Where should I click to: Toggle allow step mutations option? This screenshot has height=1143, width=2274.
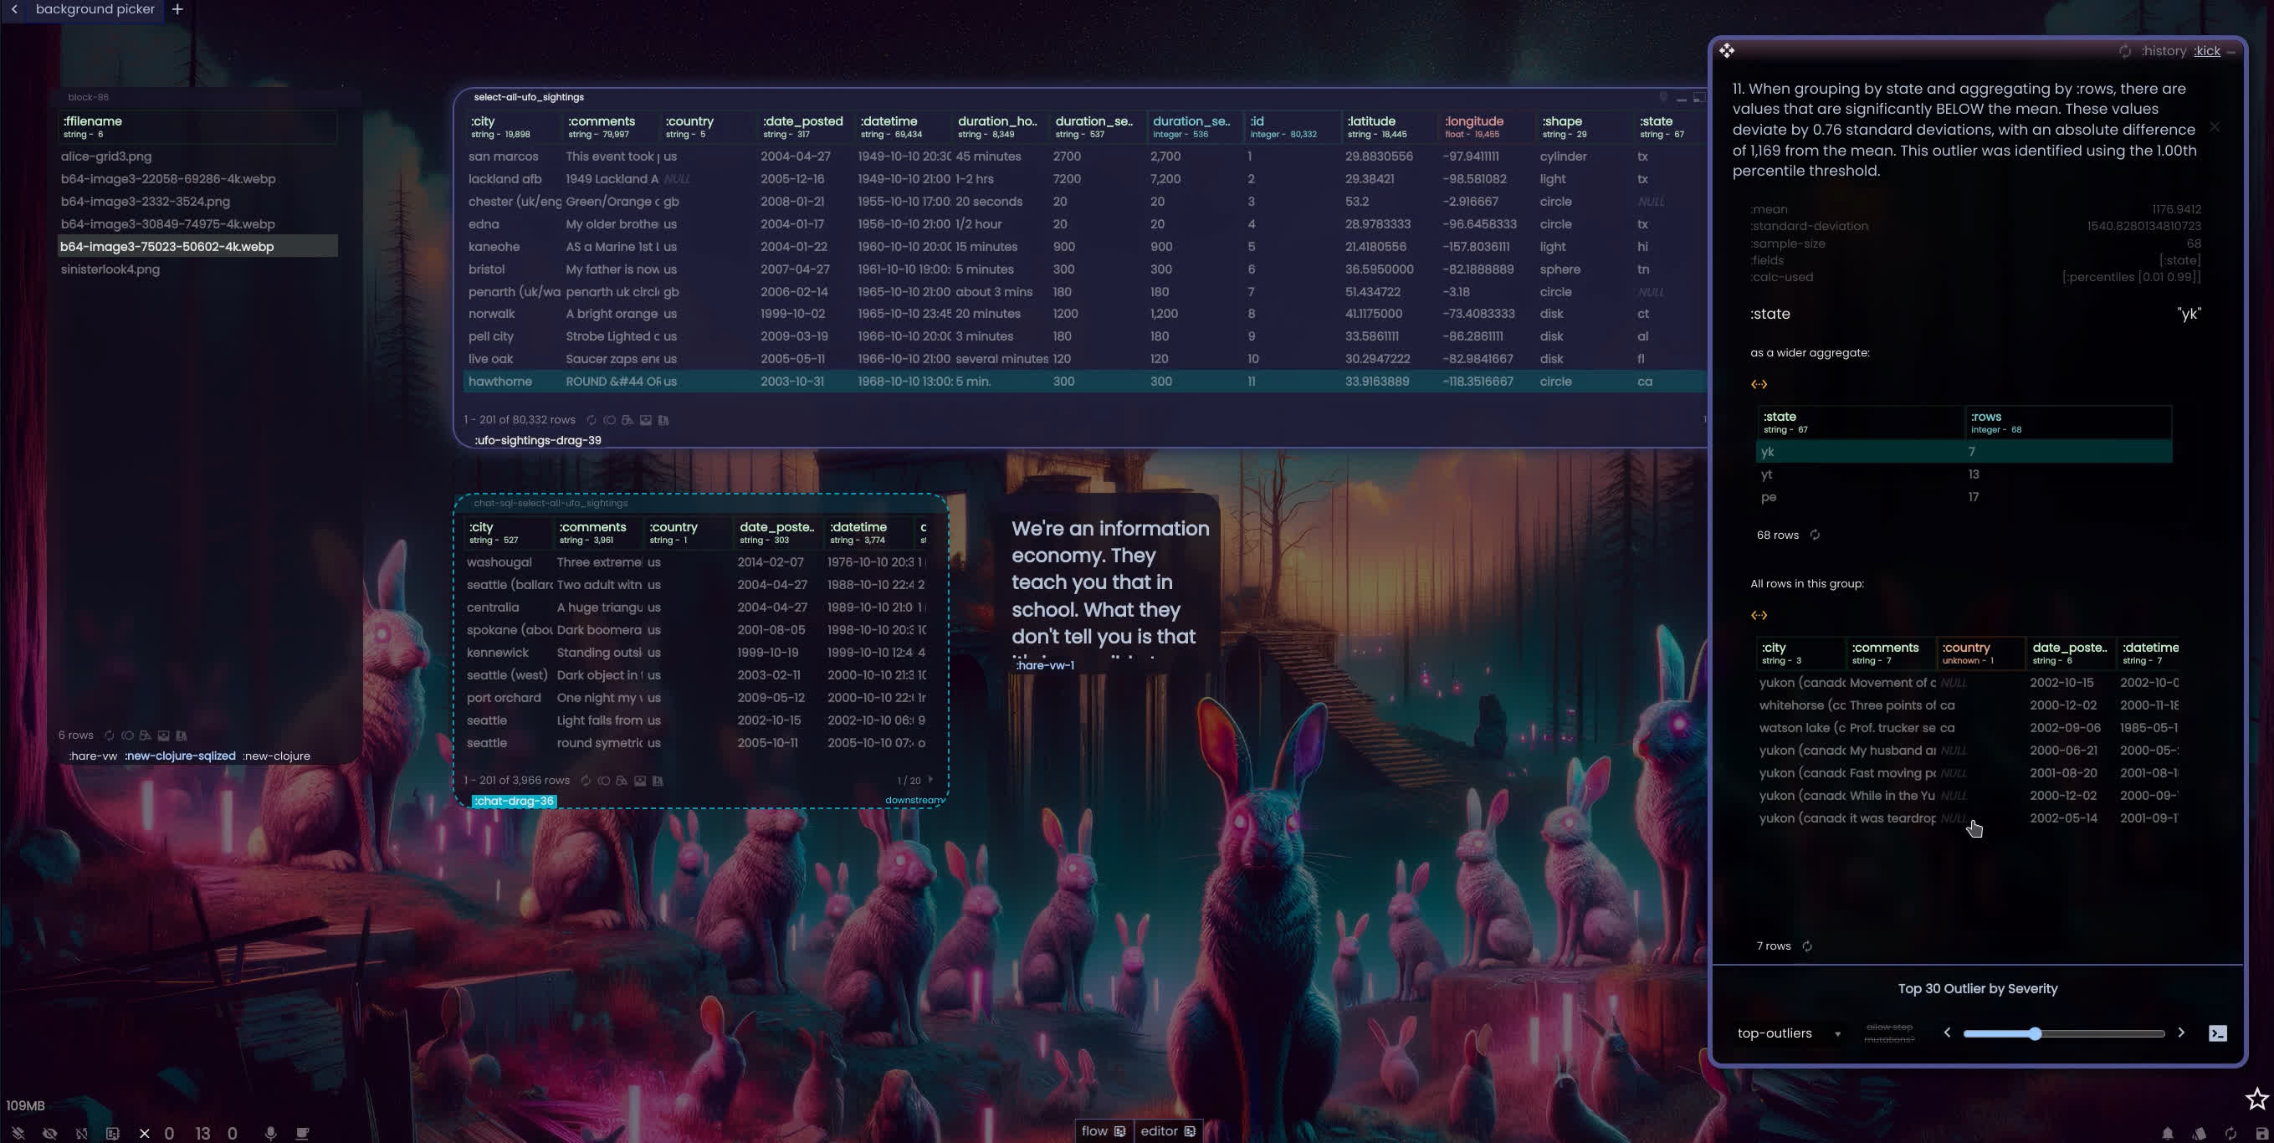point(1889,1033)
